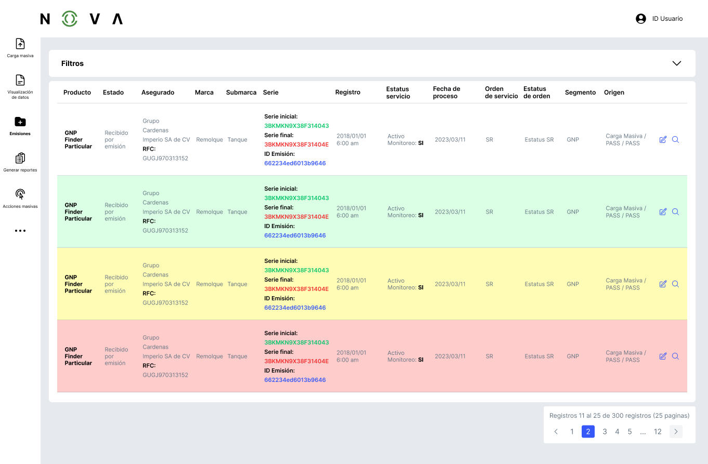Viewport: 708px width, 464px height.
Task: Click 'Estatus SR' in the white row
Action: tap(539, 140)
